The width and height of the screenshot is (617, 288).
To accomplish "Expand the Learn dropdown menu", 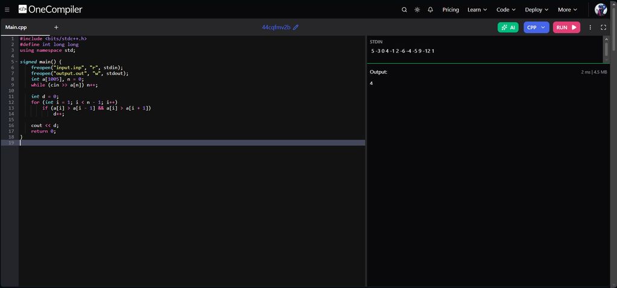I will 477,10.
